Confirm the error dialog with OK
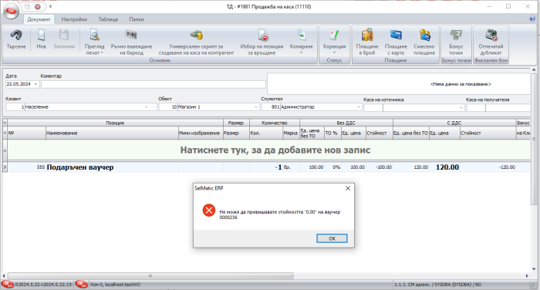Viewport: 540px width, 290px height. coord(332,238)
